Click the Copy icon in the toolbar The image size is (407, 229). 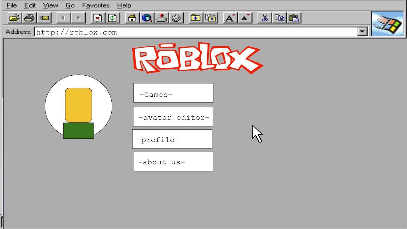(279, 18)
